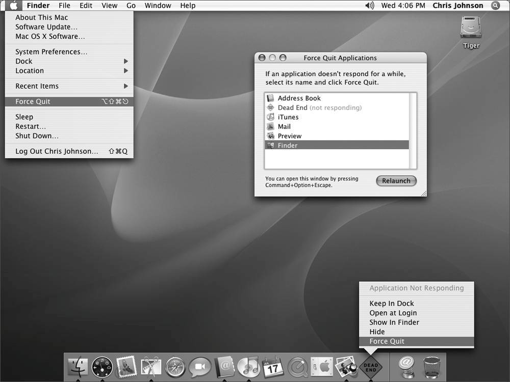Choose Restart… from the Apple menu
Viewport: 510px width, 382px height.
[x=69, y=126]
